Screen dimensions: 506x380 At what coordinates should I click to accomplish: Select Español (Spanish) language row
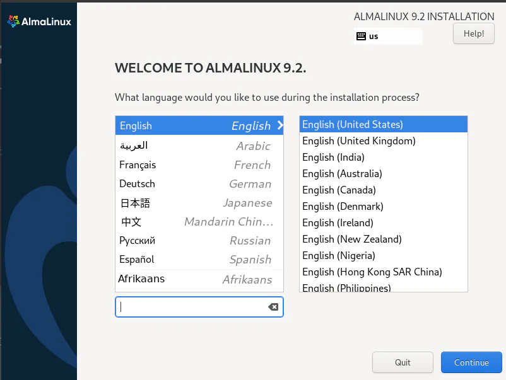tap(199, 260)
